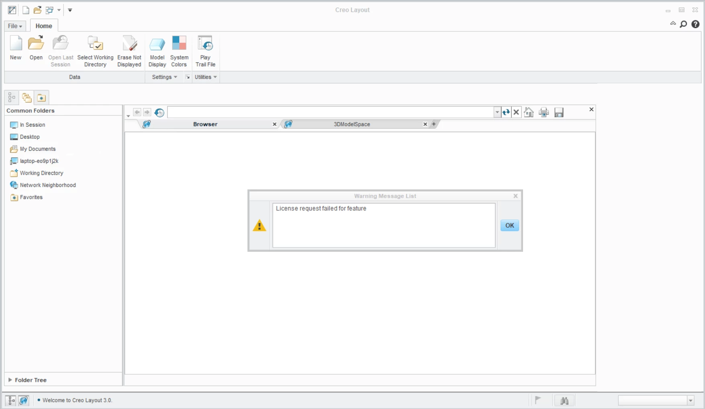Click quick access Open folder icon
This screenshot has height=409, width=705.
point(37,10)
